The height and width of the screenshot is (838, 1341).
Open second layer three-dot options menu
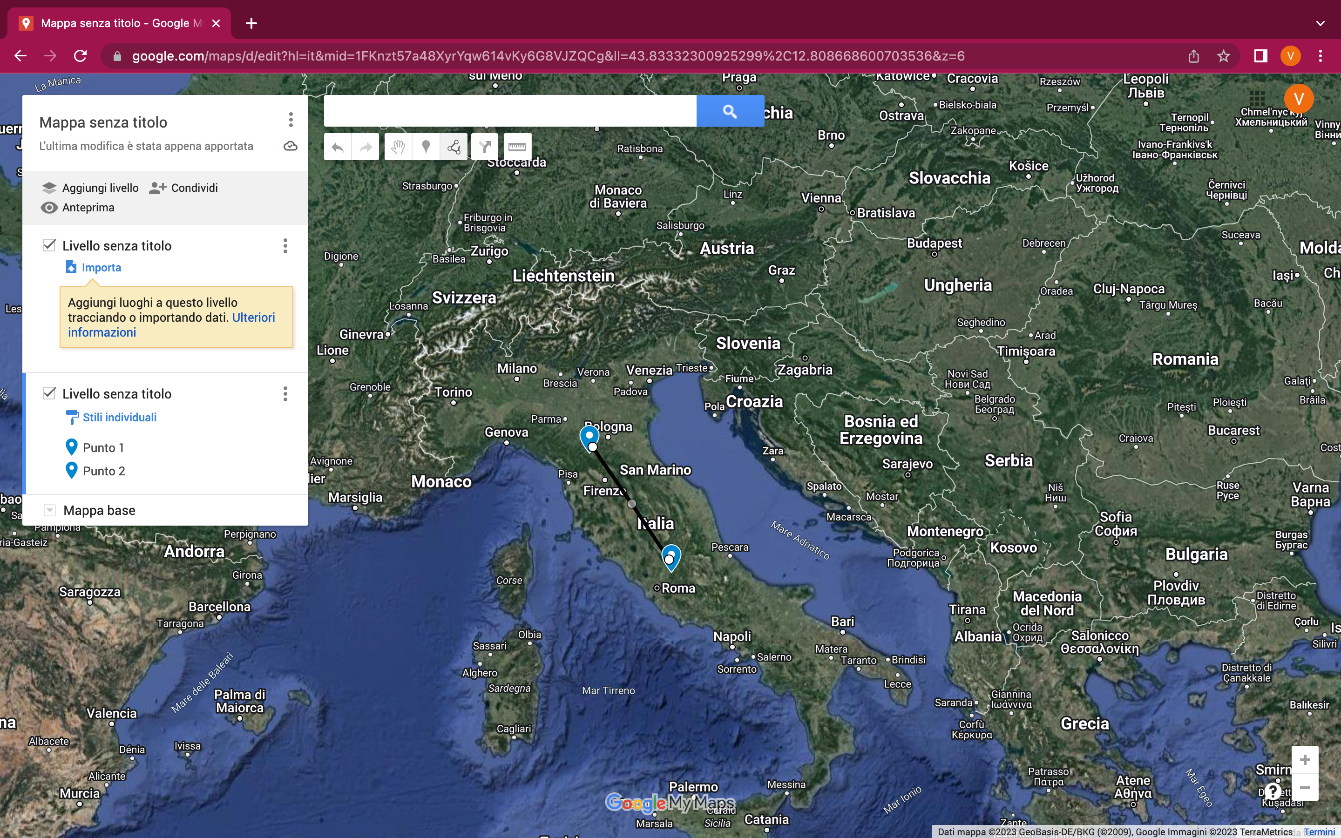tap(285, 393)
